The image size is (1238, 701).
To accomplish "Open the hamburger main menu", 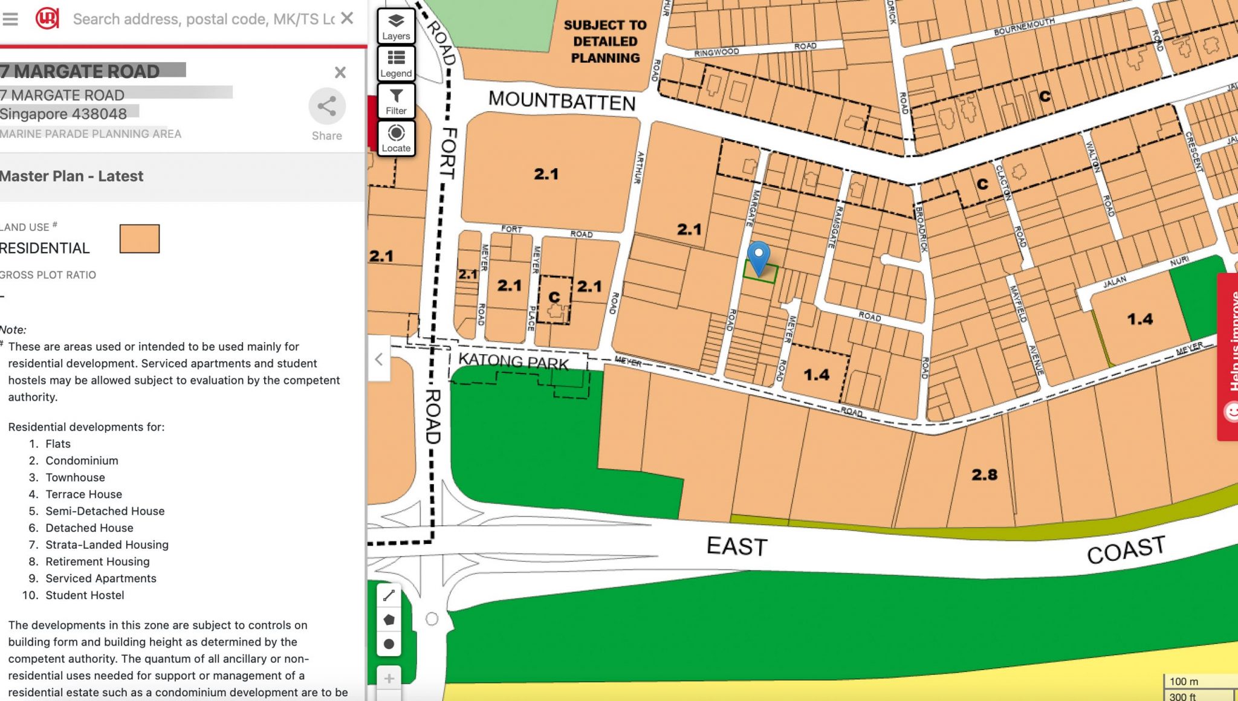I will pos(10,19).
